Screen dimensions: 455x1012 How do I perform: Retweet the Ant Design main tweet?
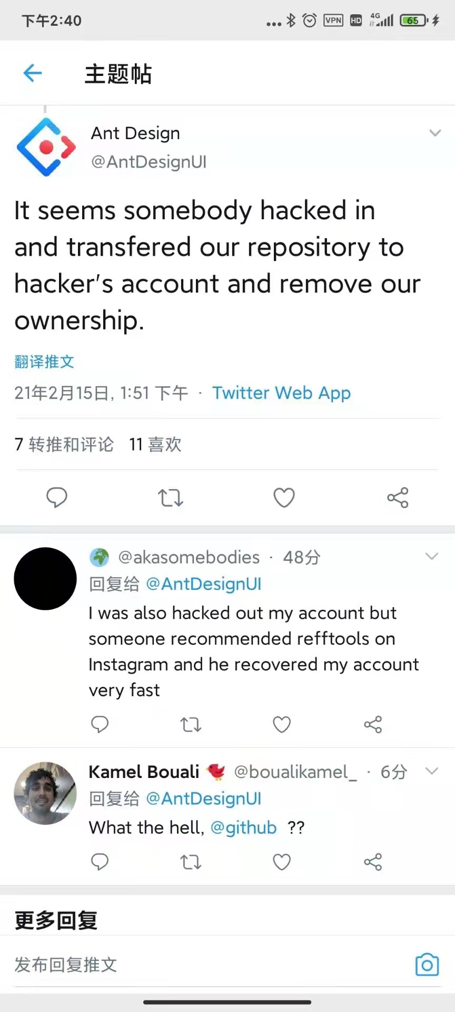click(171, 498)
